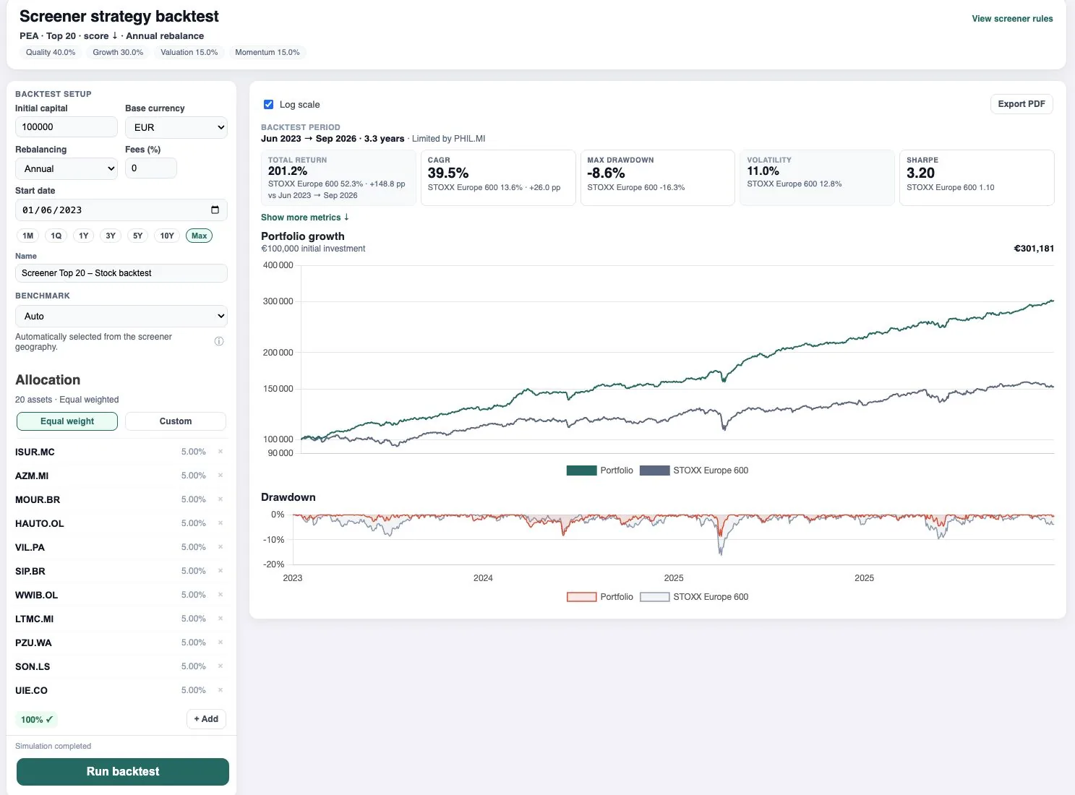Select the Max period preset
Screen dimensions: 1075x795
[200, 236]
